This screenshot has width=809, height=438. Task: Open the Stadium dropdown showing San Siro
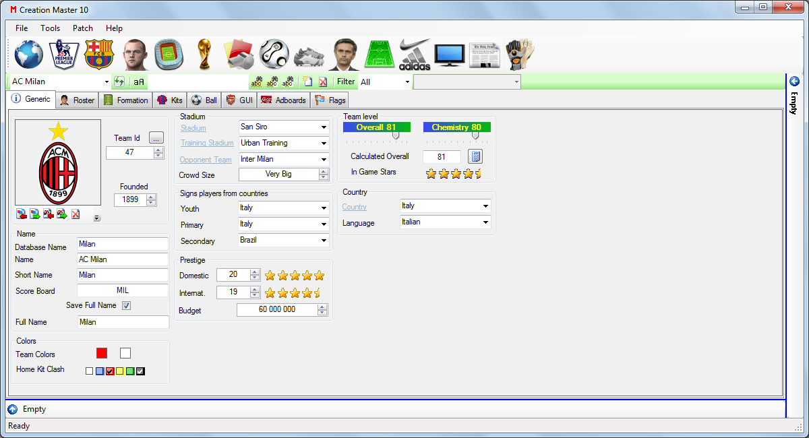pyautogui.click(x=325, y=126)
